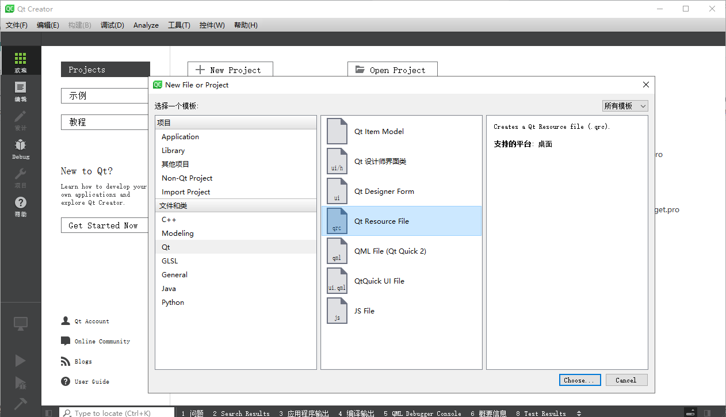Click the Choose... button
The image size is (726, 417).
click(x=580, y=380)
